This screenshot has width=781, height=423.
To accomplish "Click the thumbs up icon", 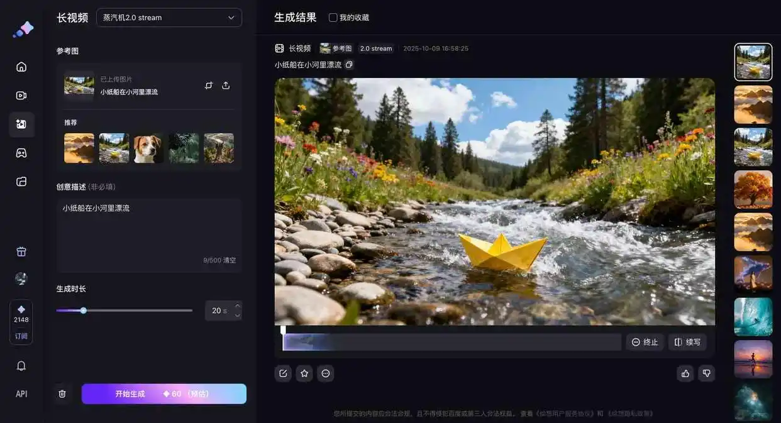I will (685, 373).
